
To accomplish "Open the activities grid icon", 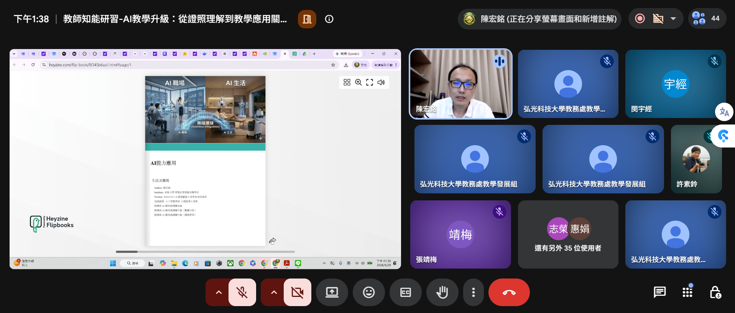I will pyautogui.click(x=687, y=292).
